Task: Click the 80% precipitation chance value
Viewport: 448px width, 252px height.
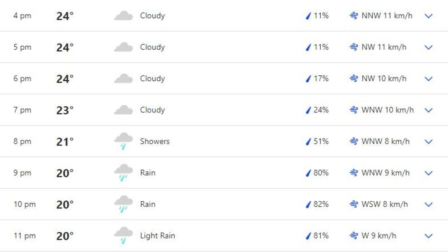Action: [321, 173]
